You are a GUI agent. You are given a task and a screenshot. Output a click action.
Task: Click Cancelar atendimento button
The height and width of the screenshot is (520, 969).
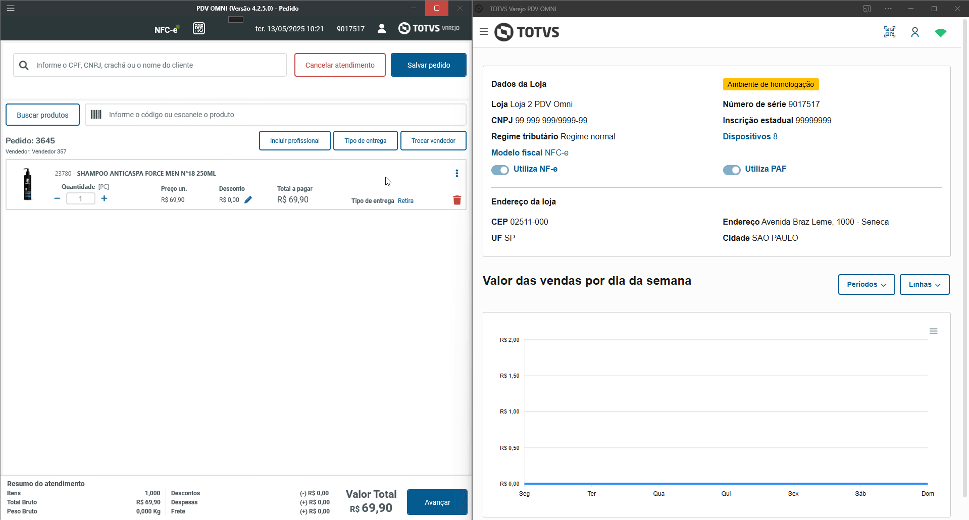[x=340, y=65]
